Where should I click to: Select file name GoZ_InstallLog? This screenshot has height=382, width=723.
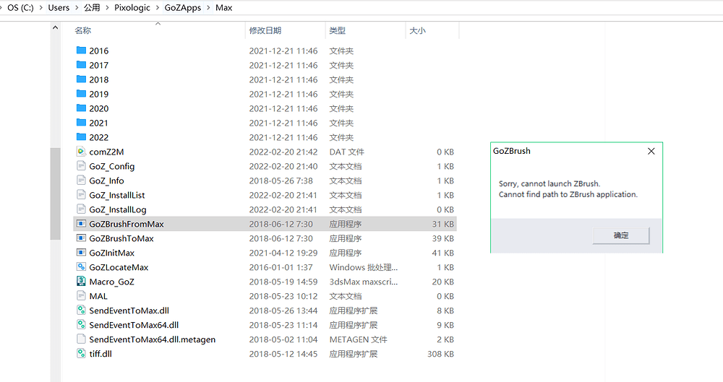tap(118, 209)
